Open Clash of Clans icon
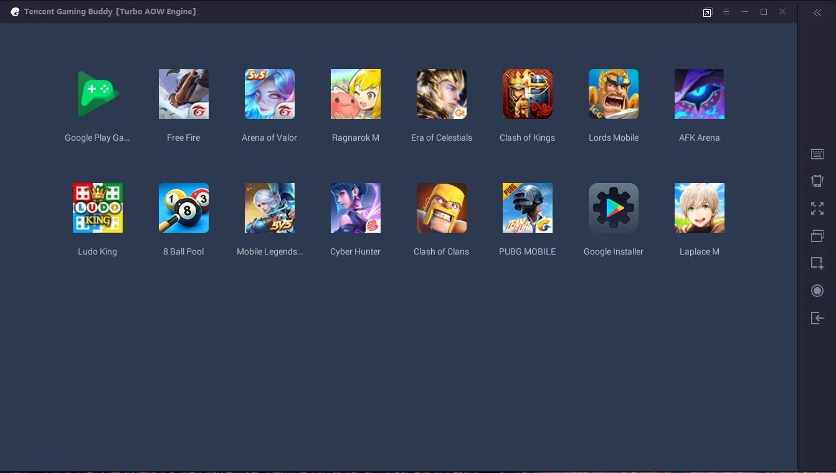This screenshot has height=473, width=836. tap(442, 208)
